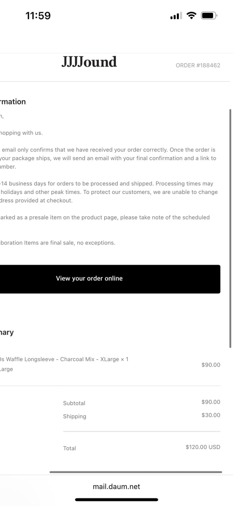Viewport: 233px width, 506px height.
Task: Click the JJJound logo
Action: pyautogui.click(x=89, y=62)
